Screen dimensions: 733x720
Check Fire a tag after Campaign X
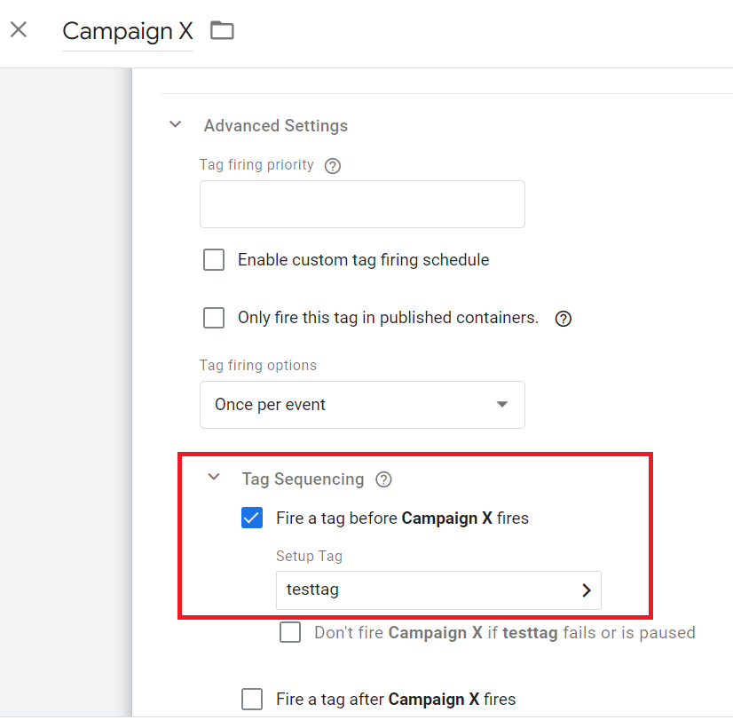click(x=252, y=699)
